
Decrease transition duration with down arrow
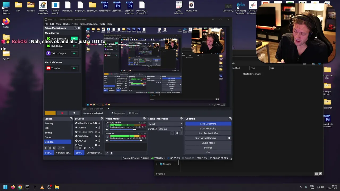point(181,130)
